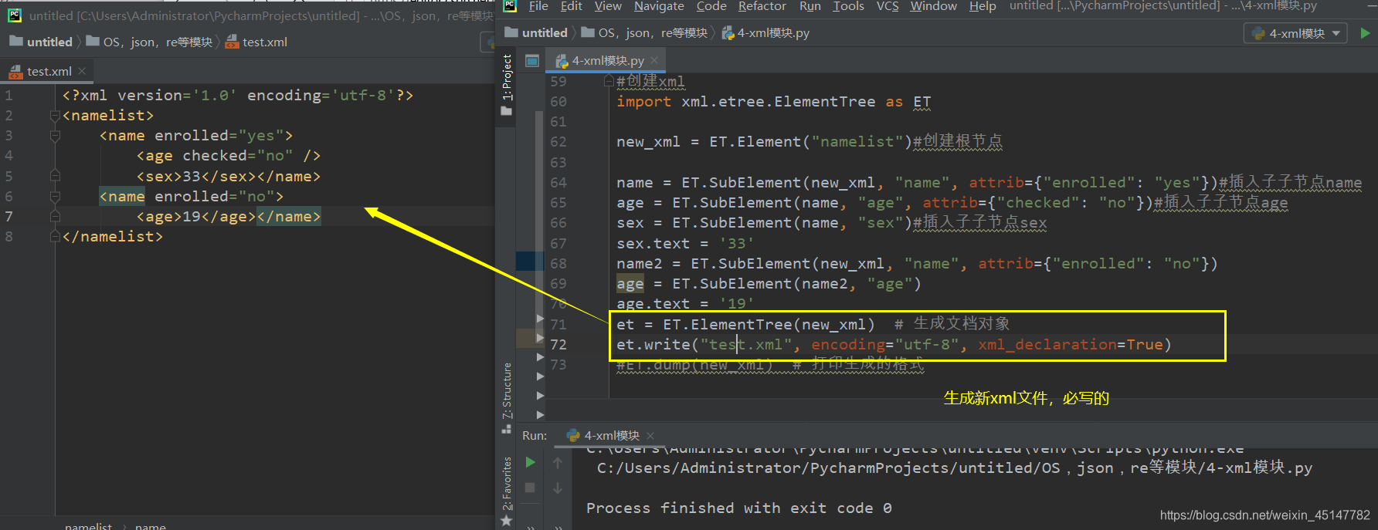Image resolution: width=1378 pixels, height=530 pixels.
Task: Click the script path line in Run console
Action: [955, 468]
